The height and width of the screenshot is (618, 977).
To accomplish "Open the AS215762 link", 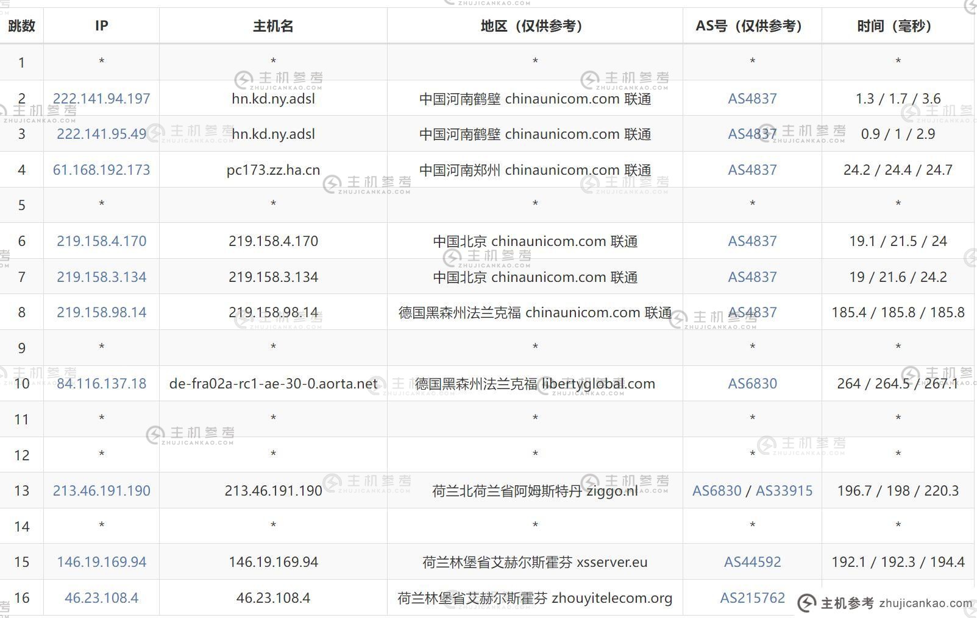I will pos(752,598).
